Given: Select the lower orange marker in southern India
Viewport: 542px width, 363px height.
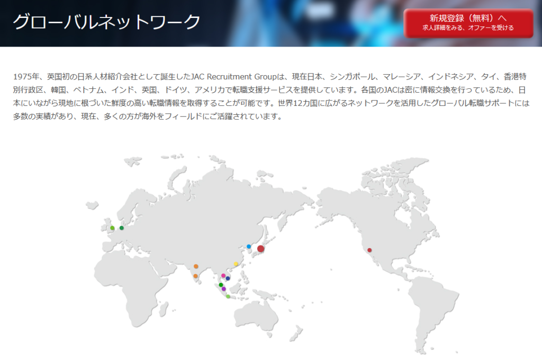Looking at the screenshot, I should 196,276.
